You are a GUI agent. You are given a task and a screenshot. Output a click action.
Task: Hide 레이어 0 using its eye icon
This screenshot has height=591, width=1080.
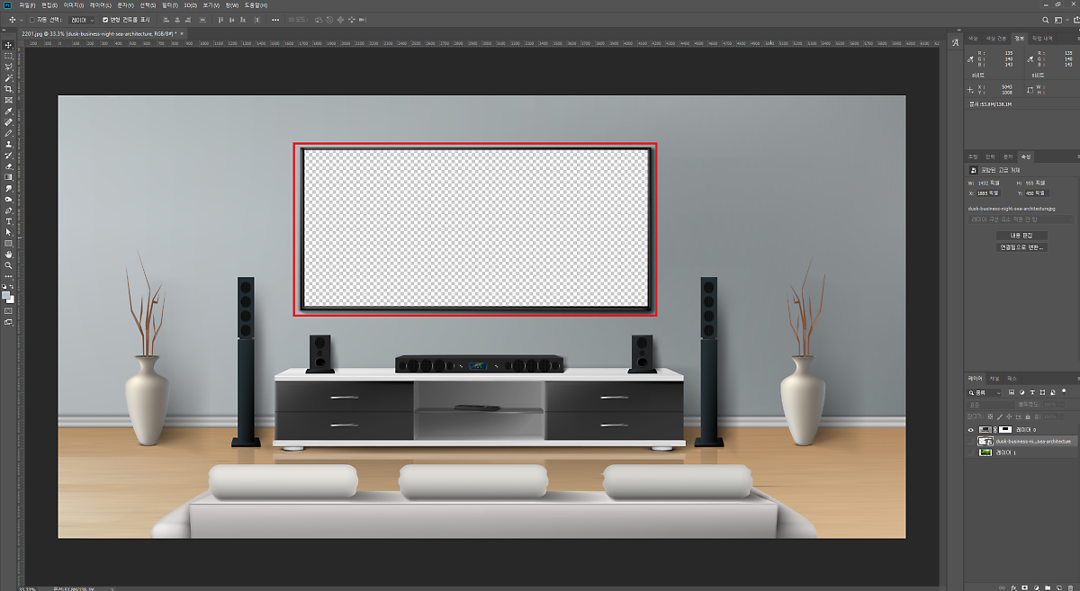[x=969, y=430]
